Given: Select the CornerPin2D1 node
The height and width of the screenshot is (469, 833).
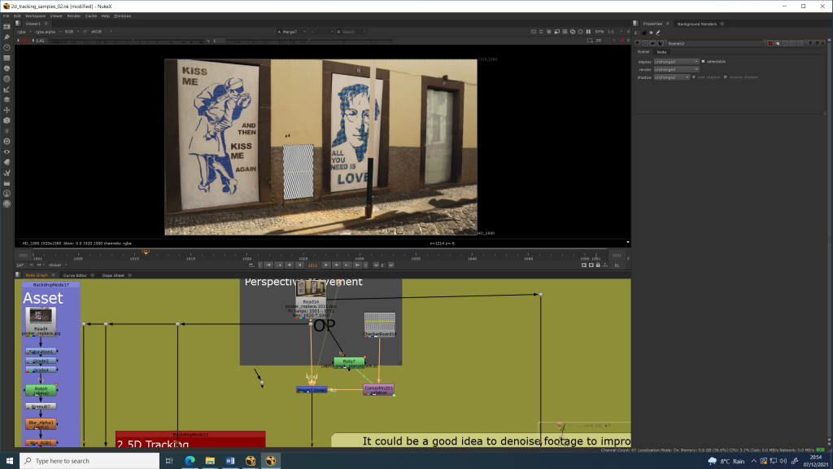Looking at the screenshot, I should coord(379,390).
